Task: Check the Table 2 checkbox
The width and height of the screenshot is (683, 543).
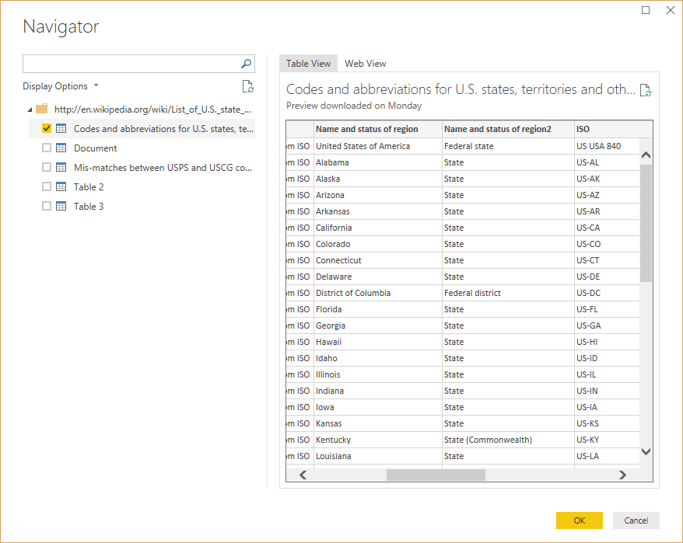Action: pyautogui.click(x=47, y=186)
